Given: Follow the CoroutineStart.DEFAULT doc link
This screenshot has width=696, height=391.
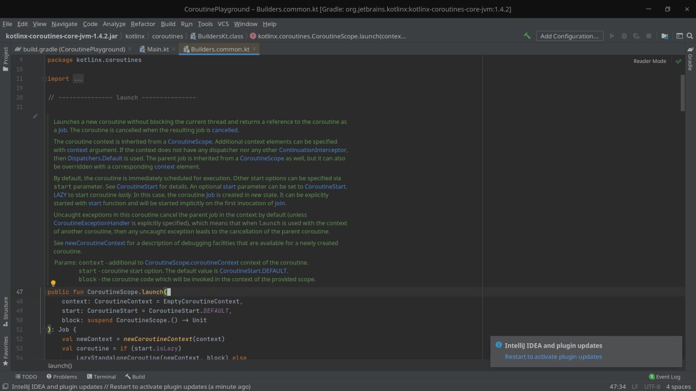Looking at the screenshot, I should tap(253, 271).
